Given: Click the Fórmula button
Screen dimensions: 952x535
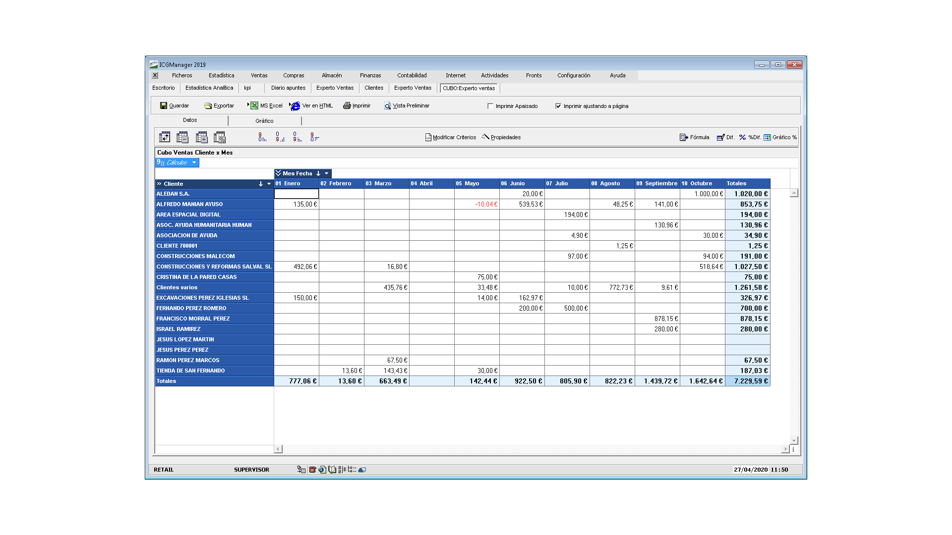Looking at the screenshot, I should 695,137.
